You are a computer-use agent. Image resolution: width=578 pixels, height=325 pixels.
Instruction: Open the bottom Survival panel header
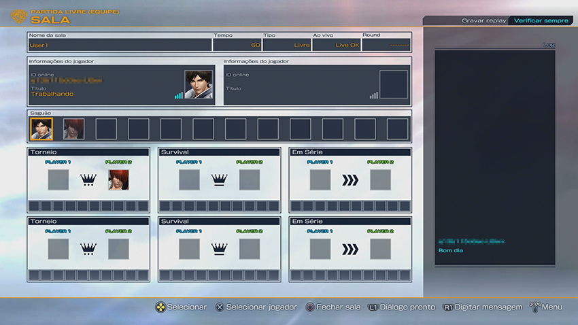pyautogui.click(x=220, y=222)
